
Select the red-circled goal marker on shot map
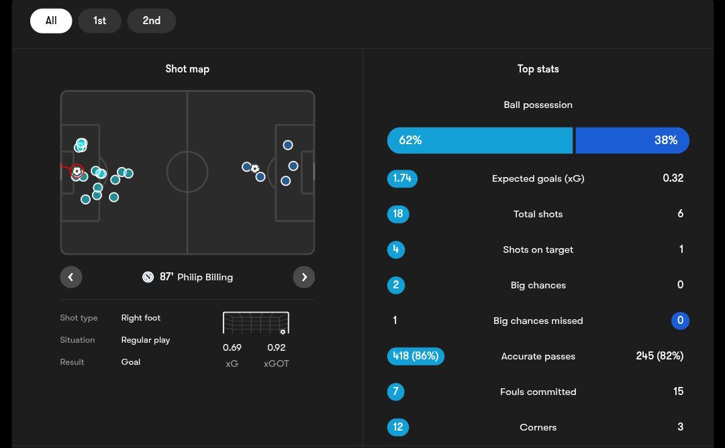click(x=77, y=171)
